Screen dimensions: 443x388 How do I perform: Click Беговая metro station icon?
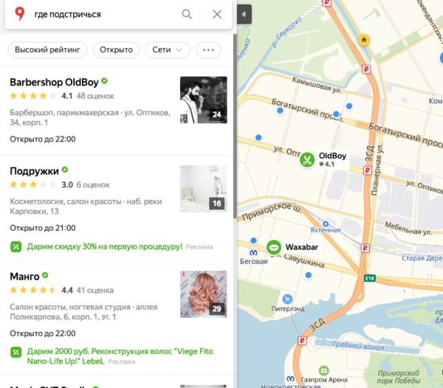pos(253,252)
